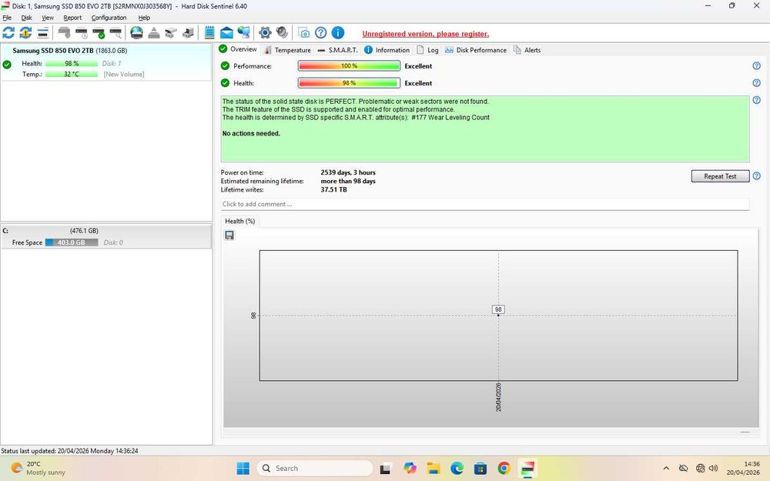Click the grey pyramid toolbar icon

(154, 33)
